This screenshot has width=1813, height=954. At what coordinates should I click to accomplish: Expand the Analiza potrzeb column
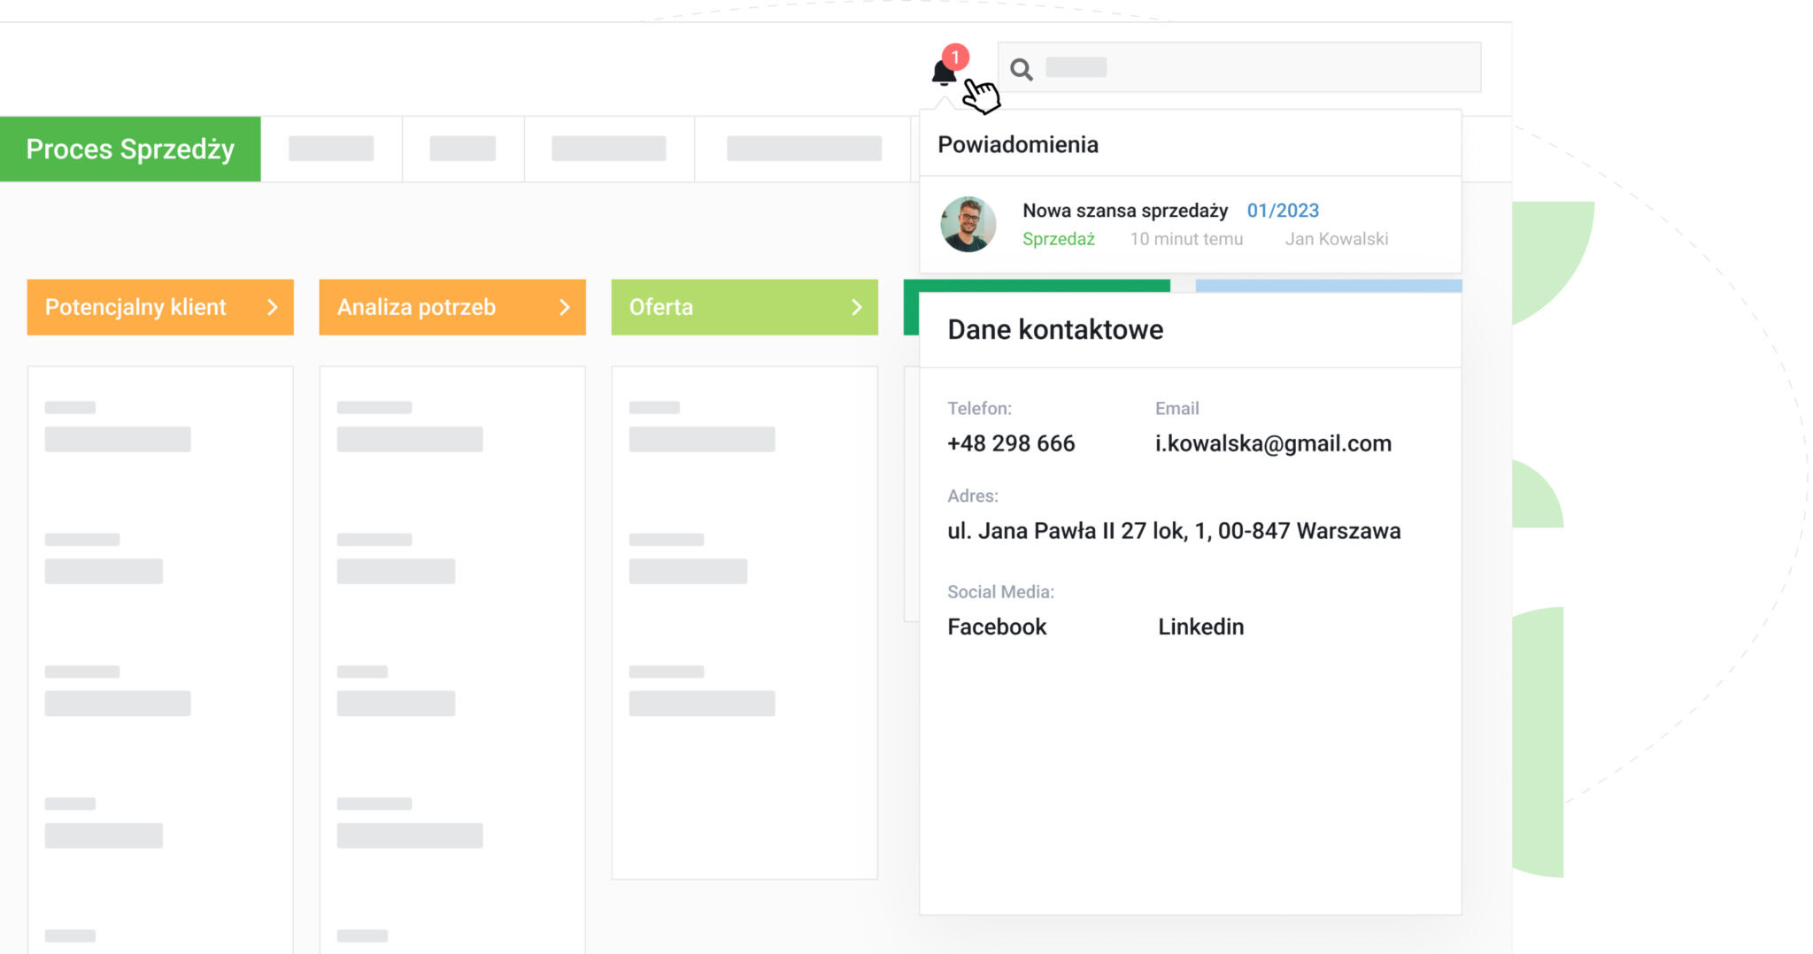click(x=565, y=307)
